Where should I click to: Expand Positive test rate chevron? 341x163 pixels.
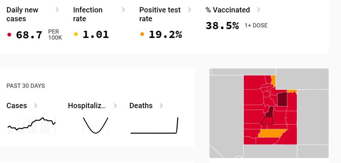(190, 10)
